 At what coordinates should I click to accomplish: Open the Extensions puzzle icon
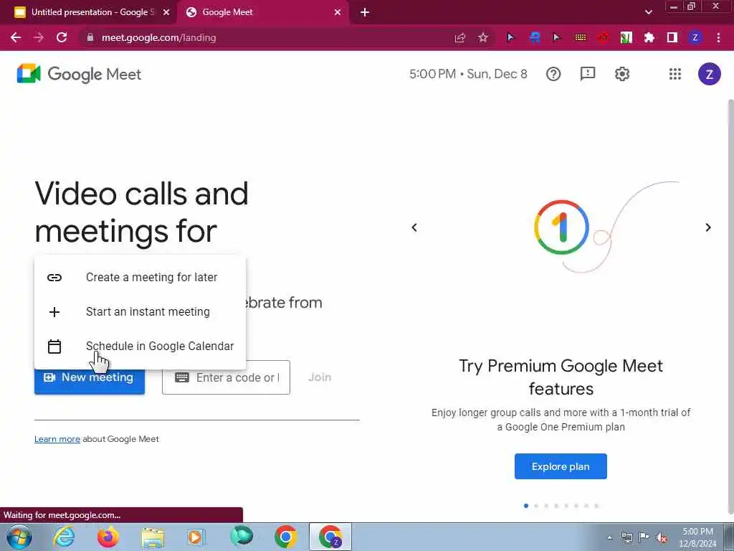[649, 37]
